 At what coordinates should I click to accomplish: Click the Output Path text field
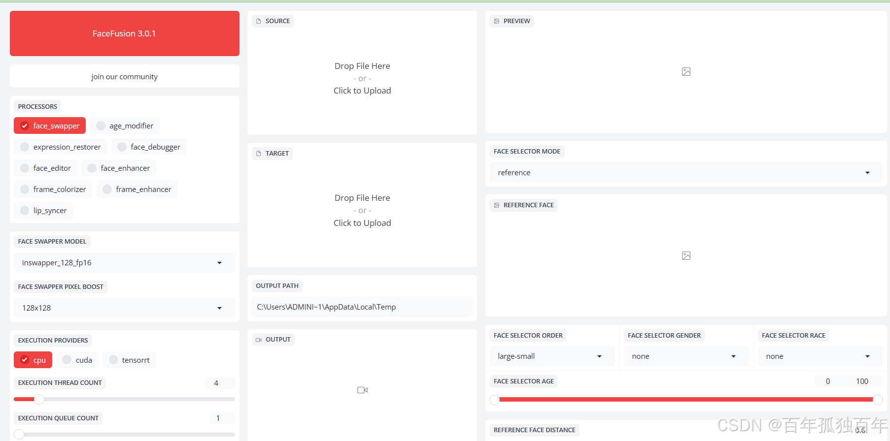pos(362,307)
